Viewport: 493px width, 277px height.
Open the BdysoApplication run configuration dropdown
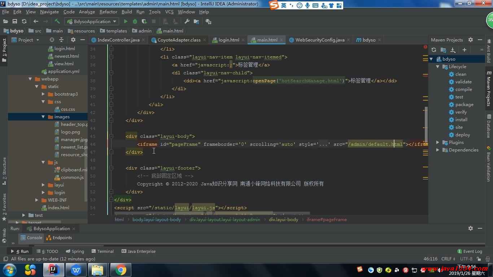[x=92, y=21]
